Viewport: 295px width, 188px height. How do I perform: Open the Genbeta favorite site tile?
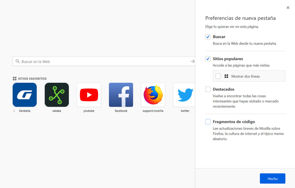(25, 95)
